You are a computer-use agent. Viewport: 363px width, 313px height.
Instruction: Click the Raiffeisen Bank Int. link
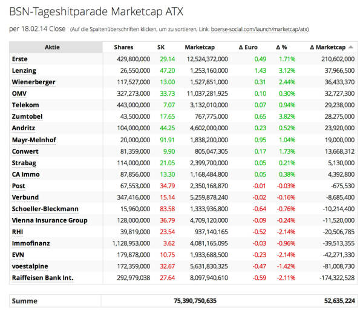coord(42,278)
